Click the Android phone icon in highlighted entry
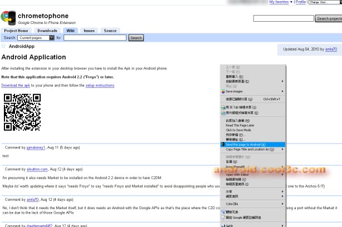 [x=223, y=145]
